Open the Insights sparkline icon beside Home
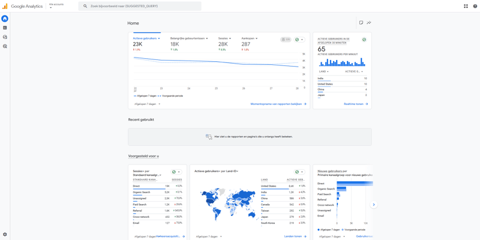The image size is (480, 240). (x=369, y=23)
